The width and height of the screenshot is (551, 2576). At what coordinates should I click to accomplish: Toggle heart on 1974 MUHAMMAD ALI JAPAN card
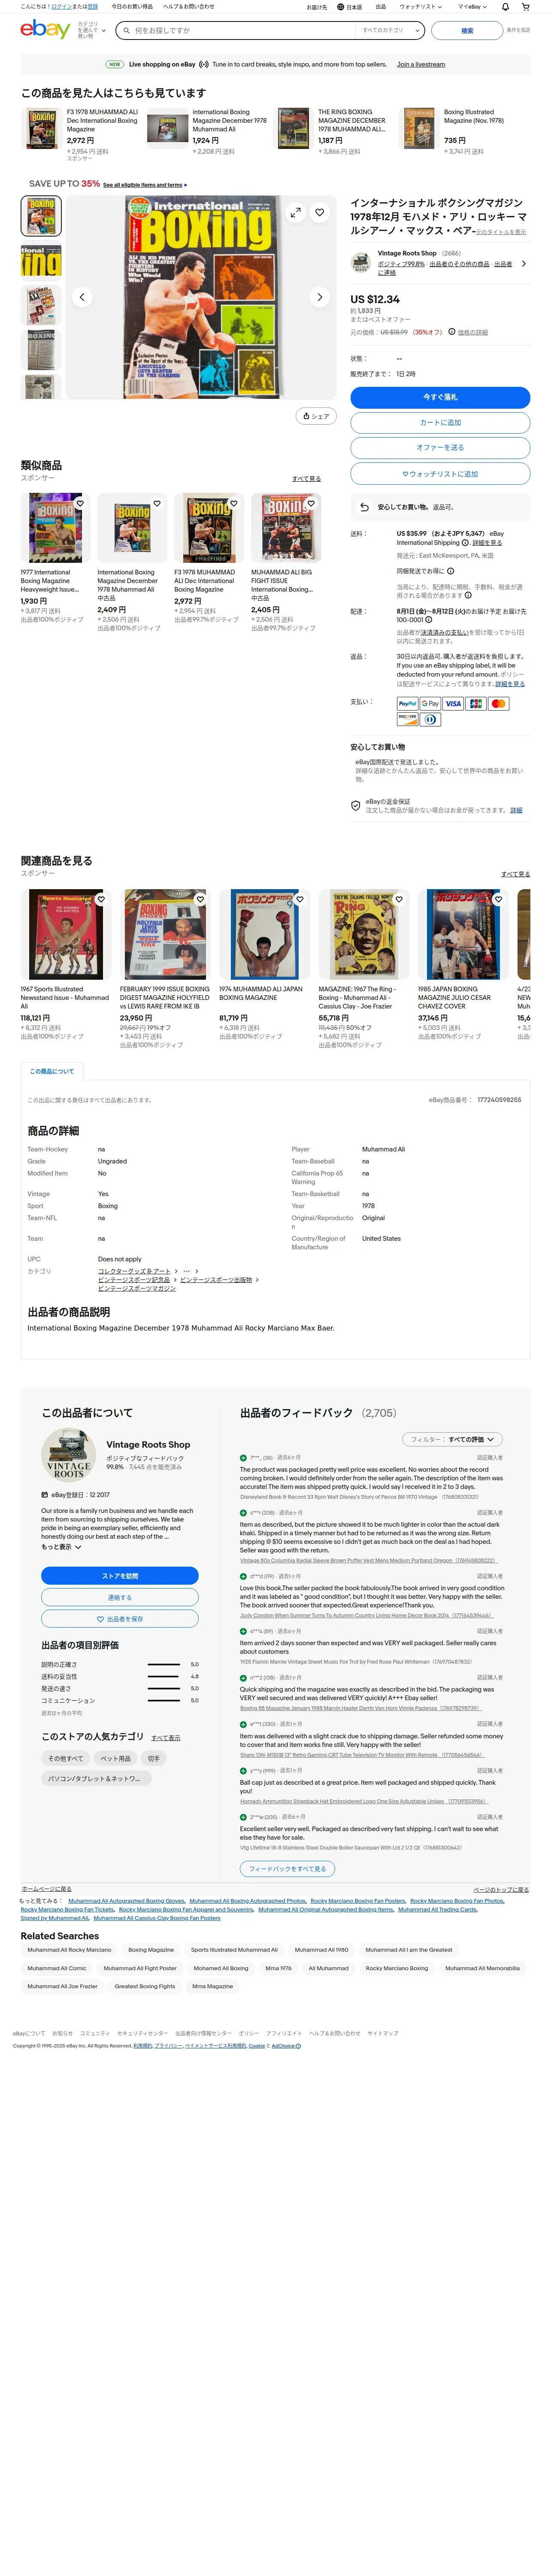(x=299, y=899)
